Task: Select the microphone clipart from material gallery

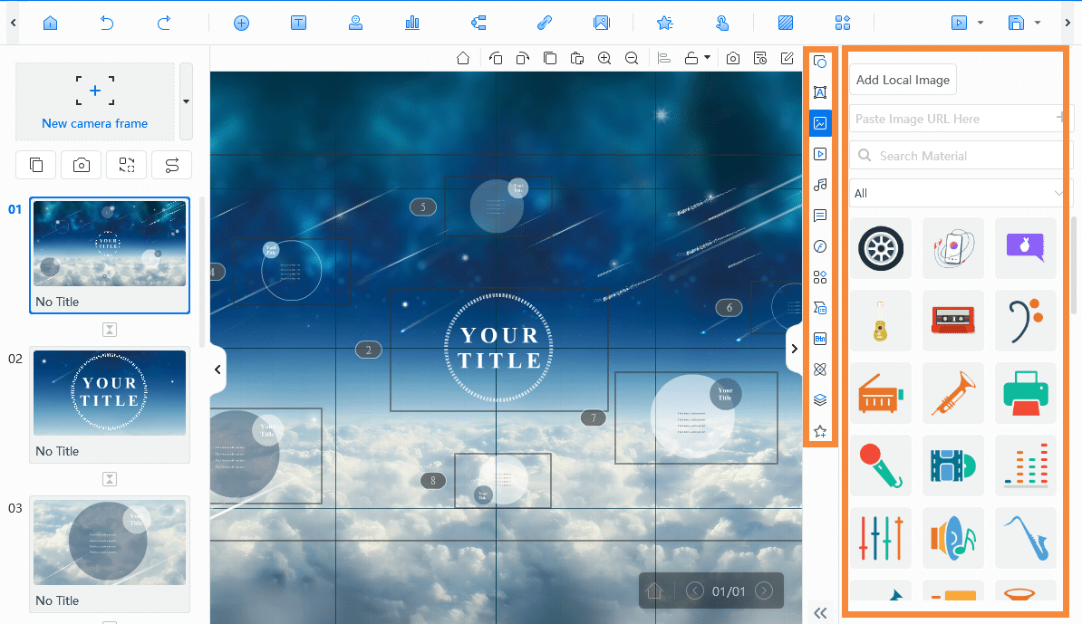Action: 880,466
